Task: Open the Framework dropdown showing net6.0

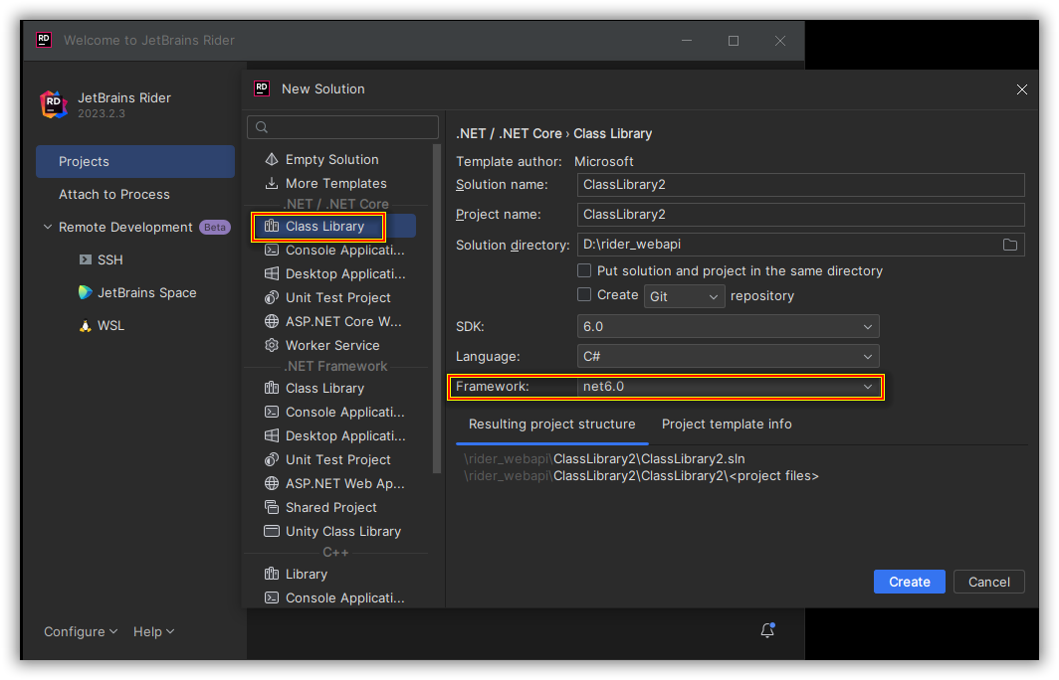Action: [729, 387]
